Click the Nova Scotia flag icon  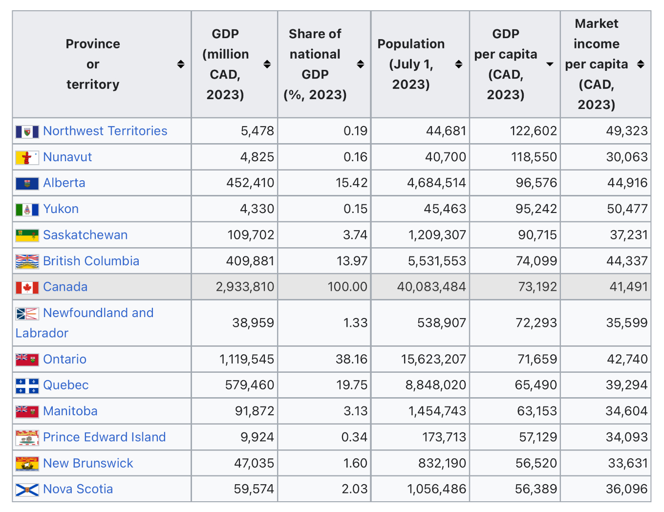[27, 490]
